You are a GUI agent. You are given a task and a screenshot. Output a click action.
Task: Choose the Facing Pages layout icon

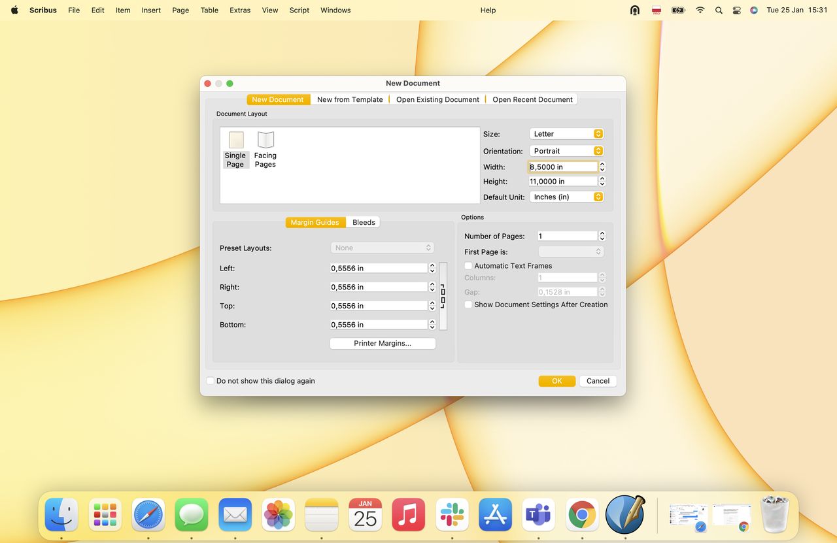(265, 140)
